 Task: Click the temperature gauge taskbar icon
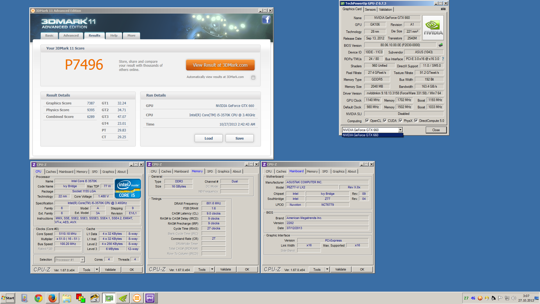(x=95, y=298)
